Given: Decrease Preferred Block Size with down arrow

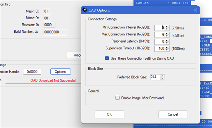Looking at the screenshot, I should pos(162,78).
